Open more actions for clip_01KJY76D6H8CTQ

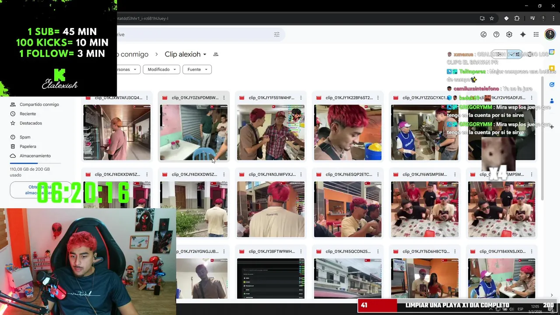(455, 252)
